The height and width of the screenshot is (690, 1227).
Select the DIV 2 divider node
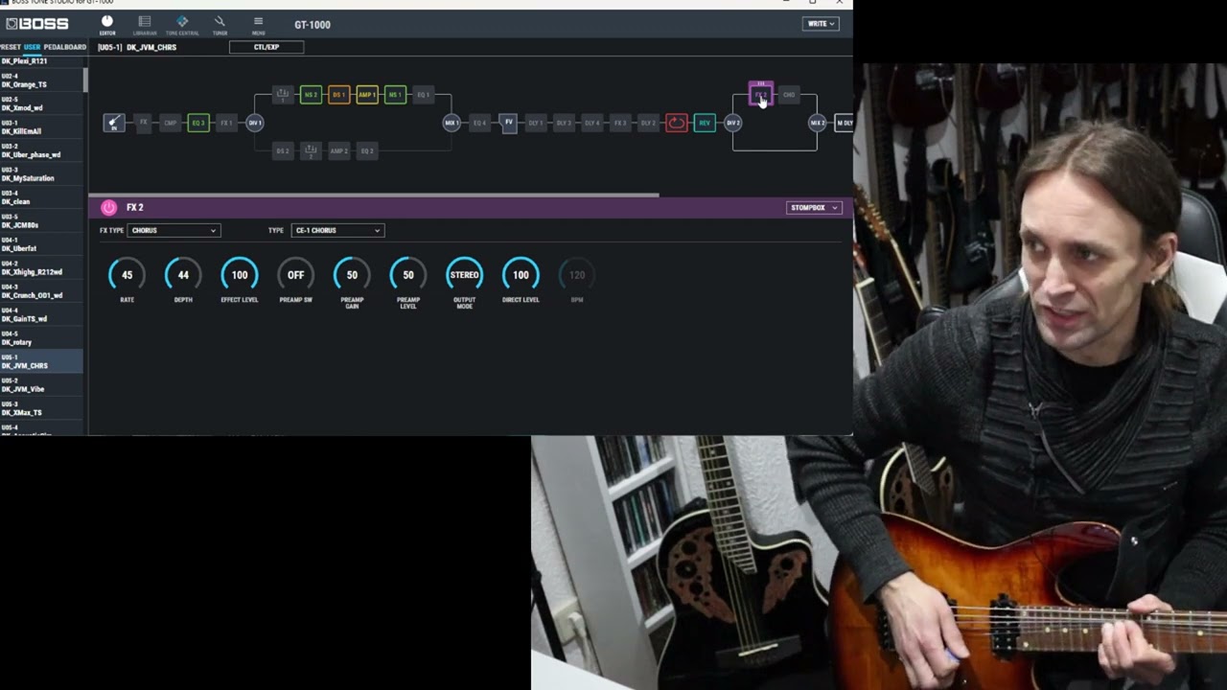click(x=733, y=123)
